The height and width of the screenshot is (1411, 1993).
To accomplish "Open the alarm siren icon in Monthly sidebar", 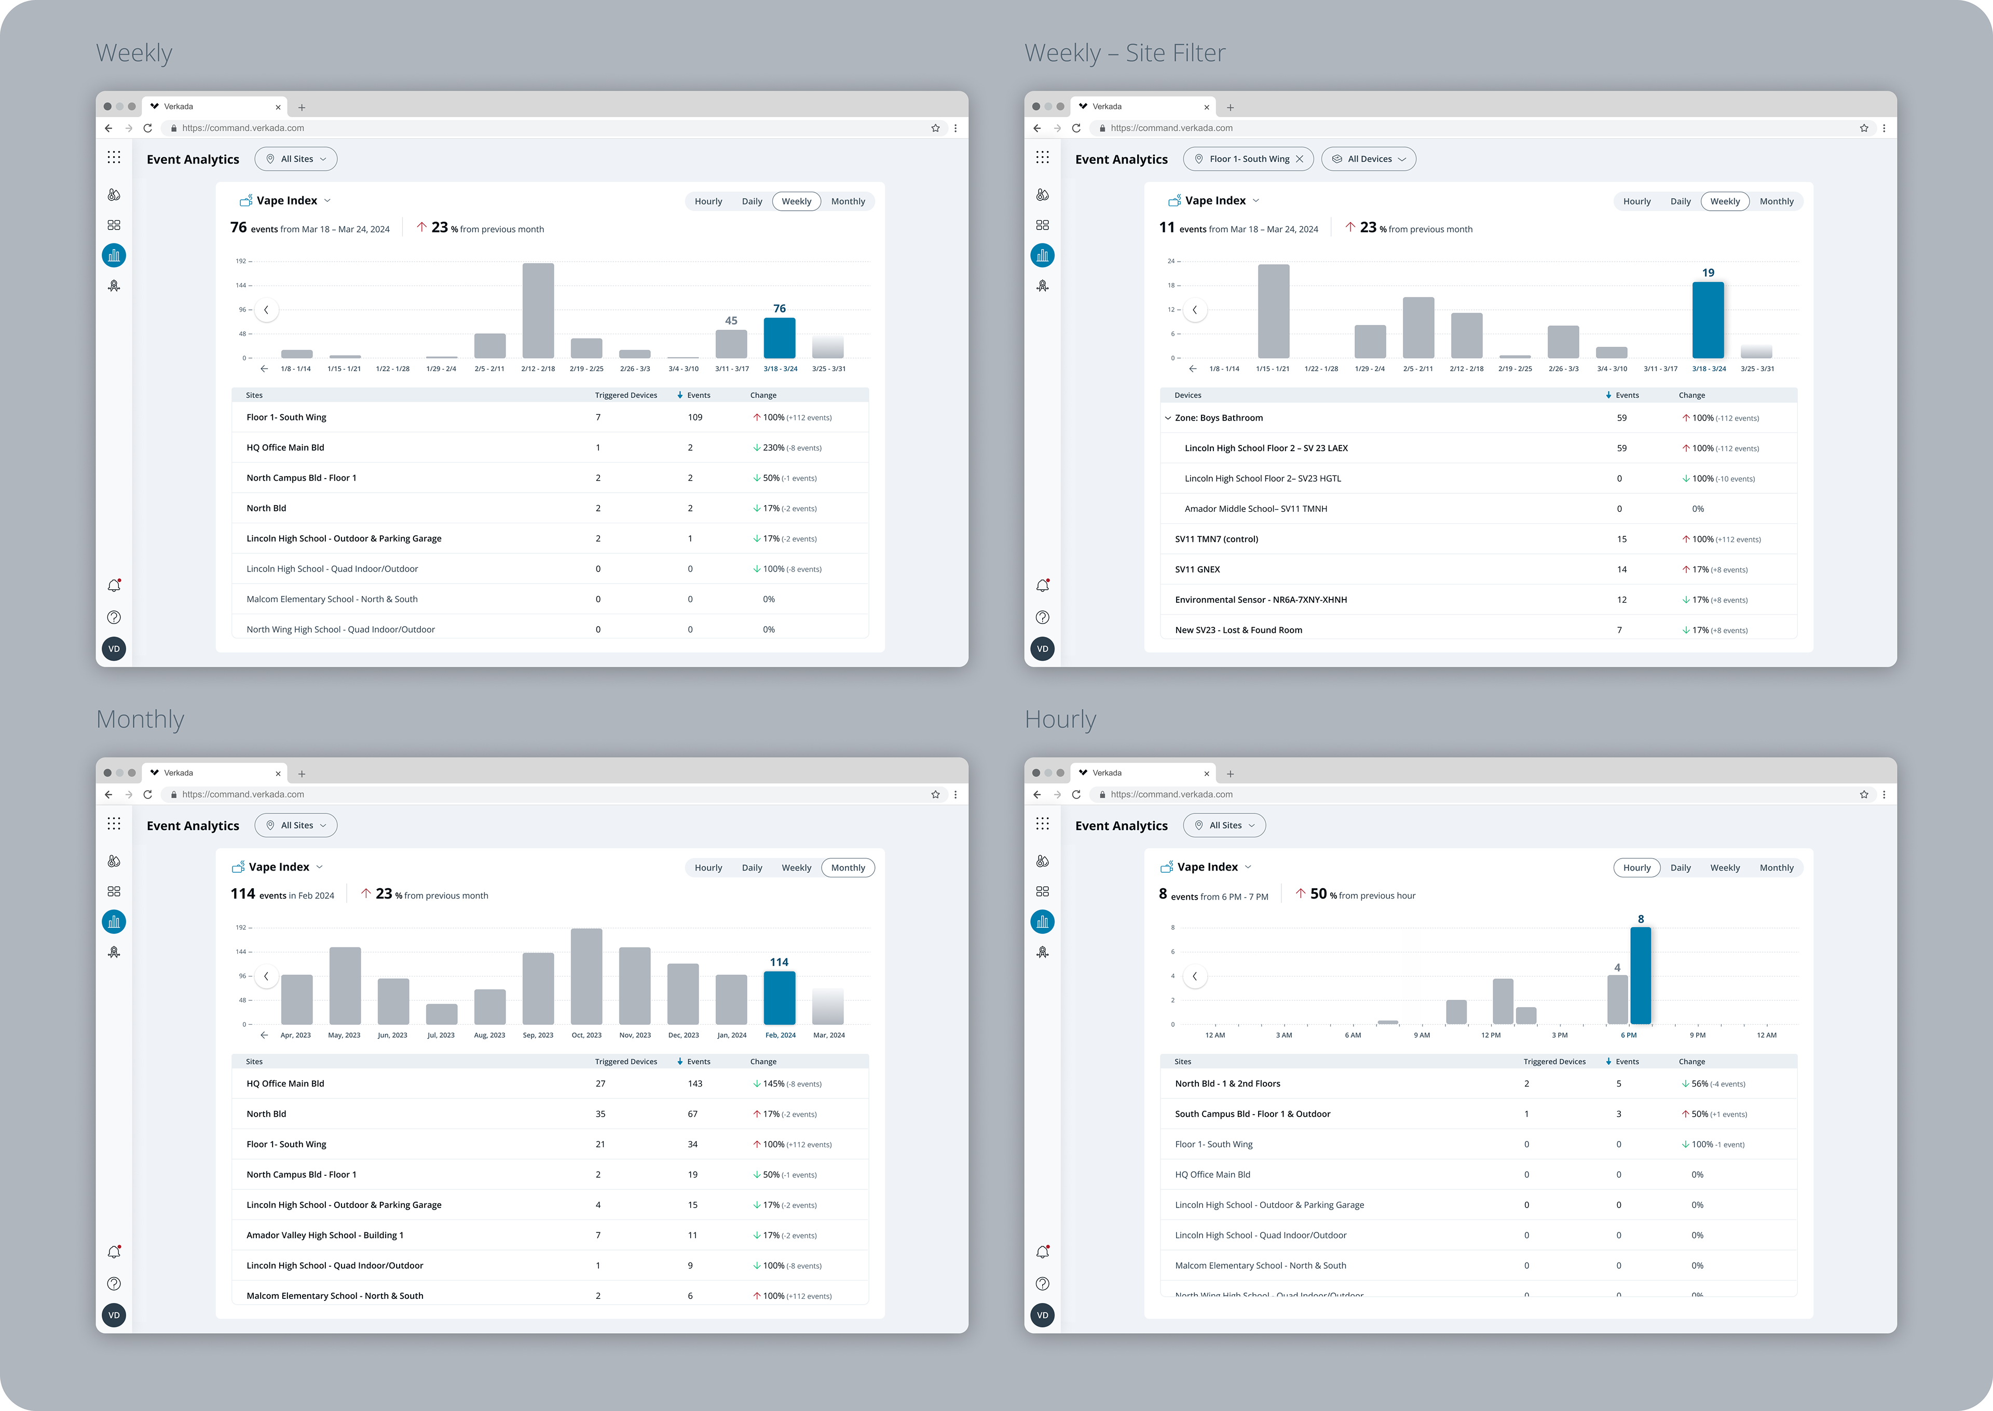I will (114, 952).
